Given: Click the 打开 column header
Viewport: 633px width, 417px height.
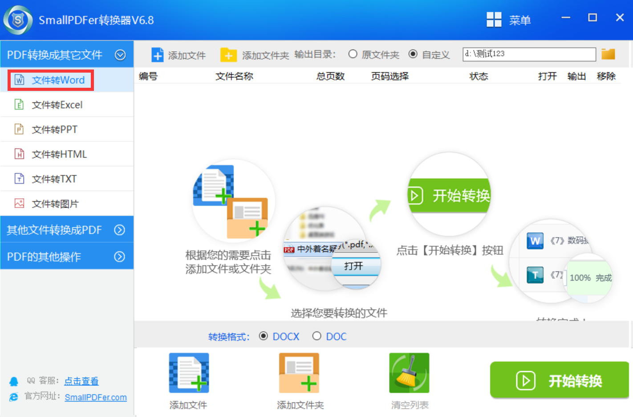Looking at the screenshot, I should pyautogui.click(x=548, y=76).
